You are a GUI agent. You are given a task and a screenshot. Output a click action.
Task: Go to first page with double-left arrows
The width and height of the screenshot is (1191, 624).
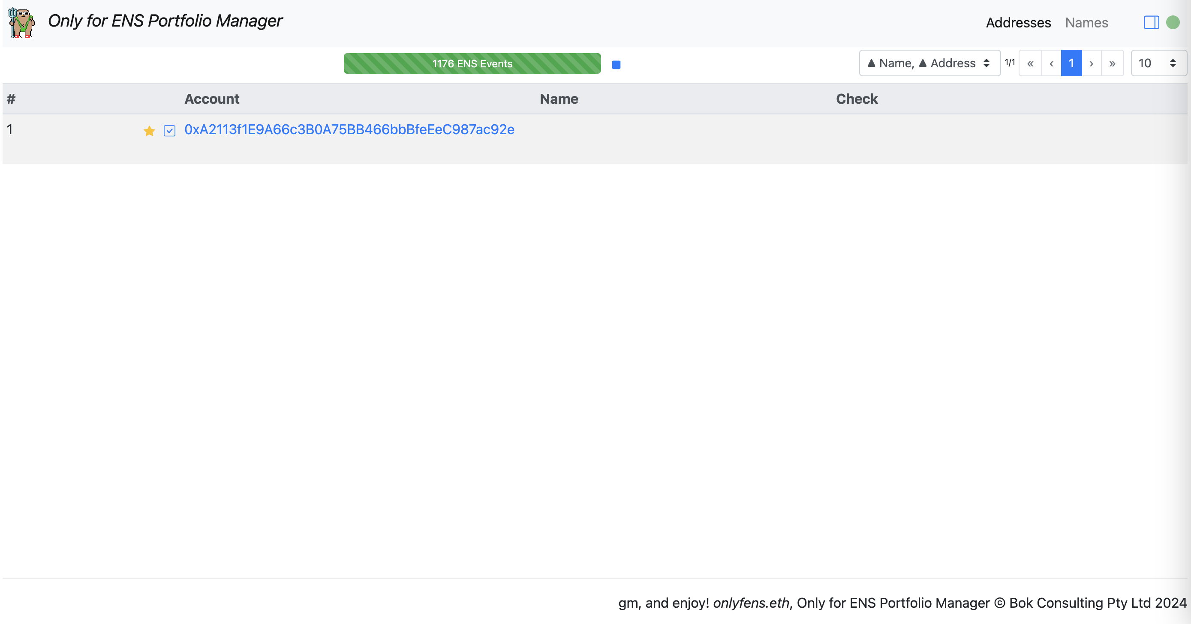[x=1030, y=63]
